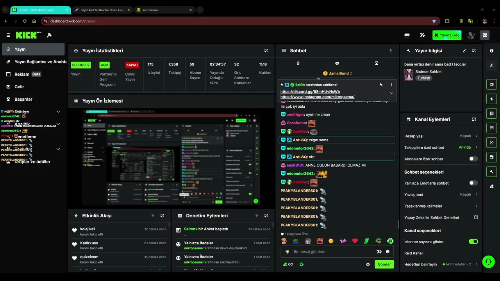The image size is (500, 281).
Task: Open Hedefleri belirleyin goals arrow
Action: point(476,264)
